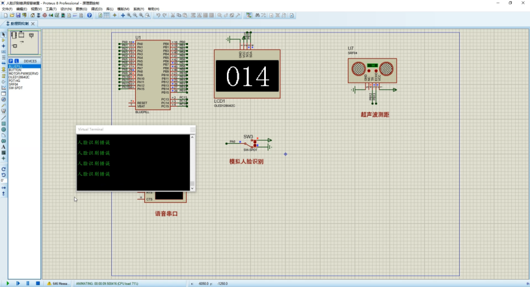Select the Selection Mode arrow tool
This screenshot has width=530, height=287.
pyautogui.click(x=3, y=35)
